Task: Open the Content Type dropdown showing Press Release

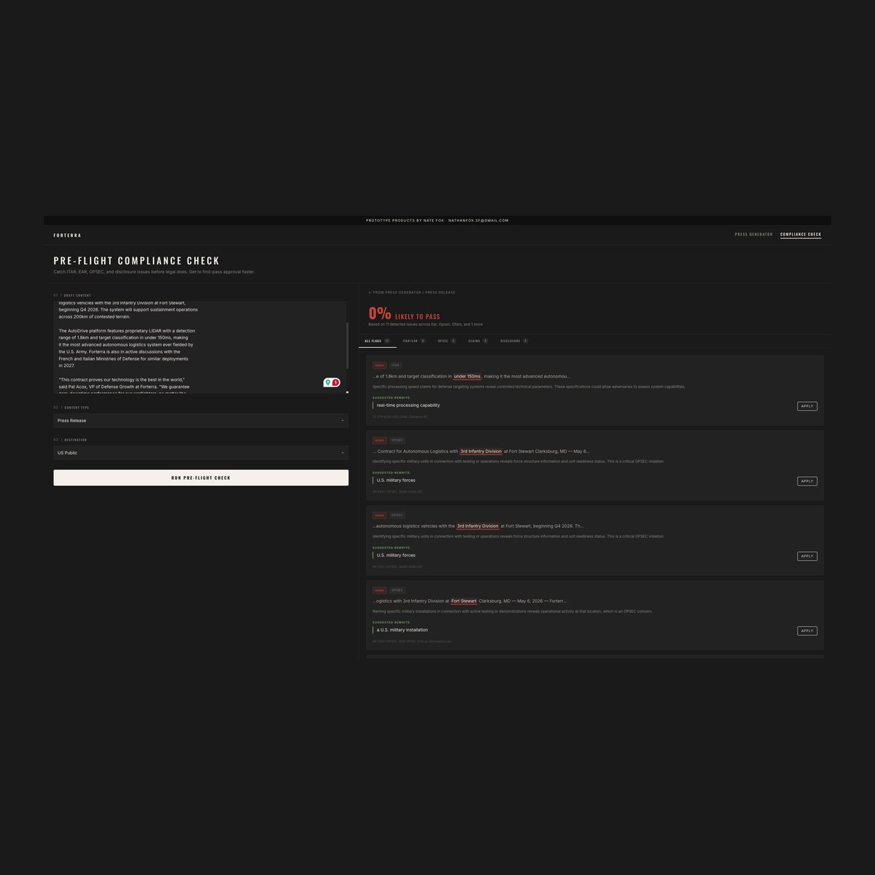Action: pos(201,421)
